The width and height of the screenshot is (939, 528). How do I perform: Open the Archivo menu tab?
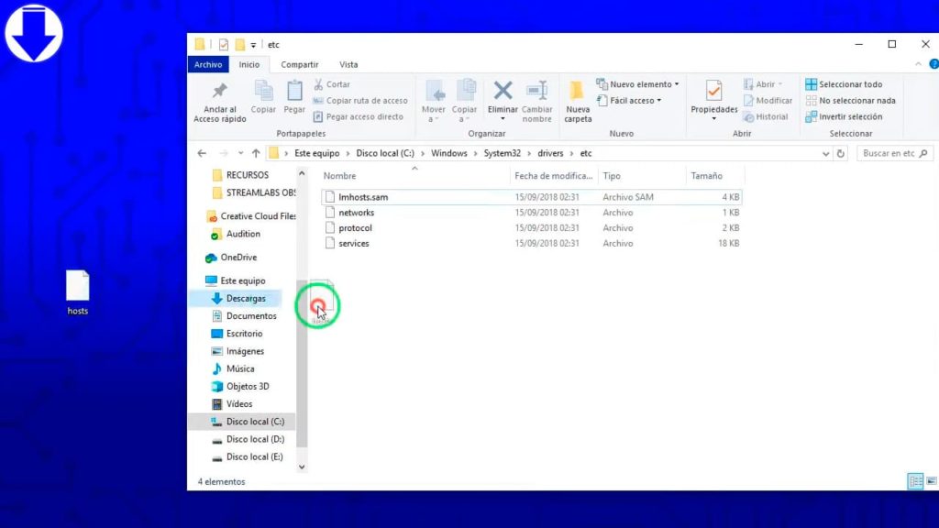pos(208,65)
